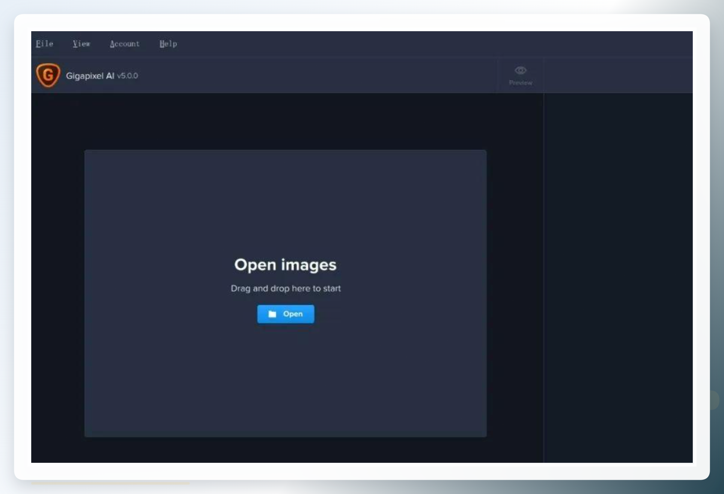Click blank toolbar area right of Preview
Viewport: 724px width, 494px height.
click(618, 76)
